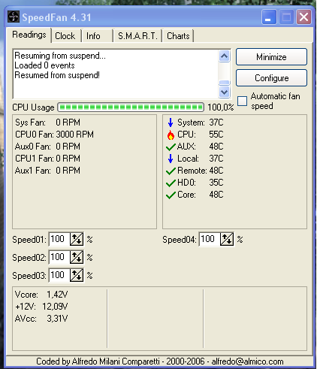Click the Minimize button
Screen dimensions: 317x369
271,57
